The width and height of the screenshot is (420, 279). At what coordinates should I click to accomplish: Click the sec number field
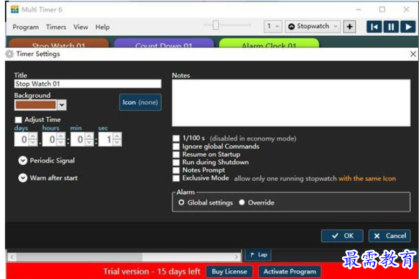(107, 139)
